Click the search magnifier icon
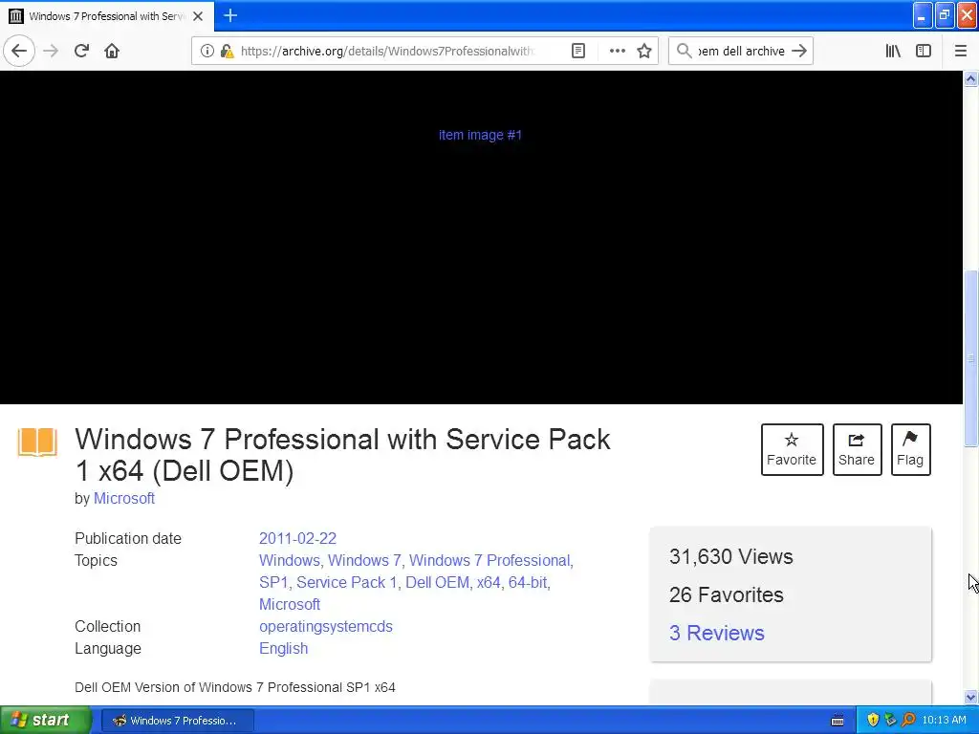 coord(685,51)
